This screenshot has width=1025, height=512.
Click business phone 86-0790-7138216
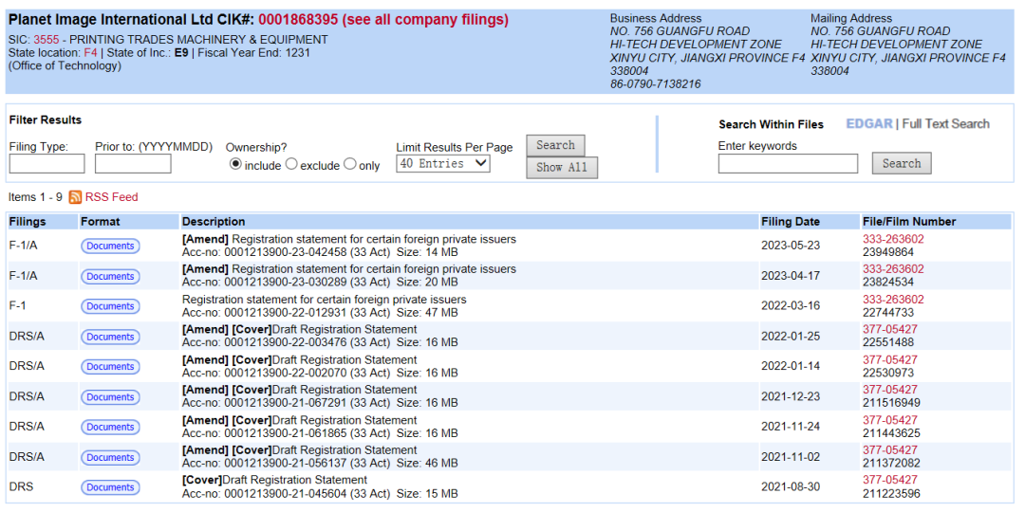[x=656, y=84]
